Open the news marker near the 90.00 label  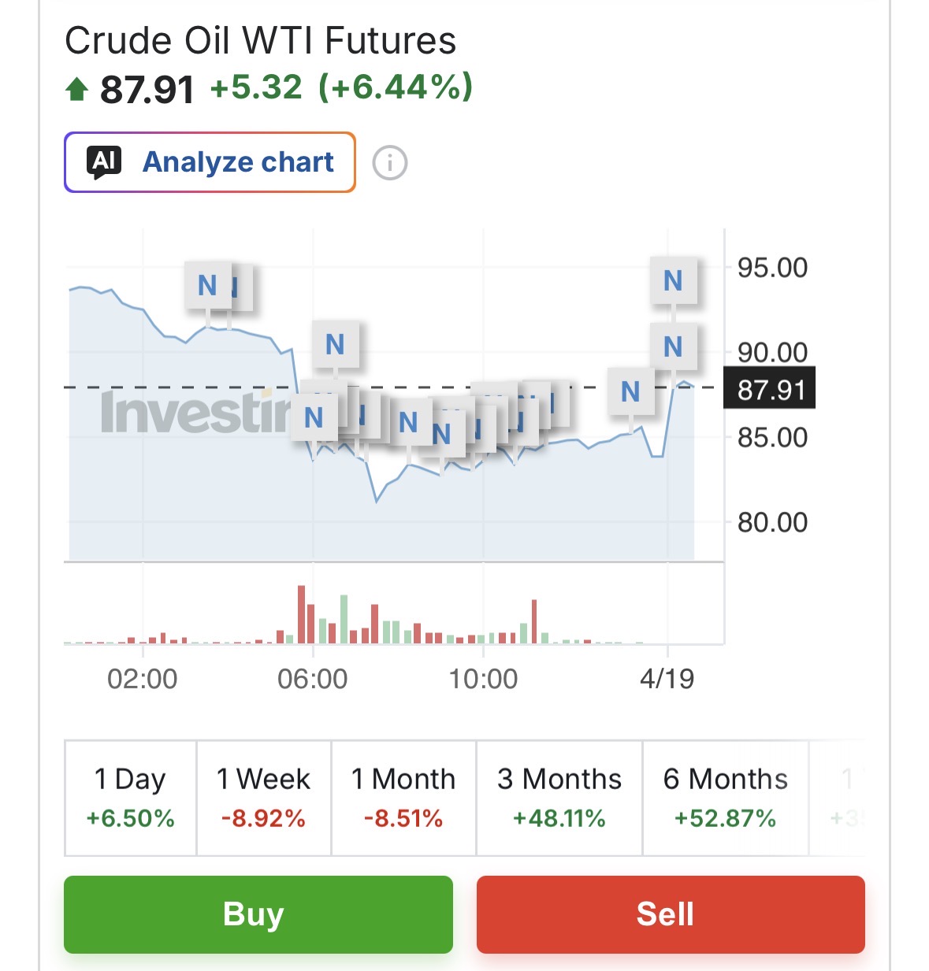tap(673, 347)
